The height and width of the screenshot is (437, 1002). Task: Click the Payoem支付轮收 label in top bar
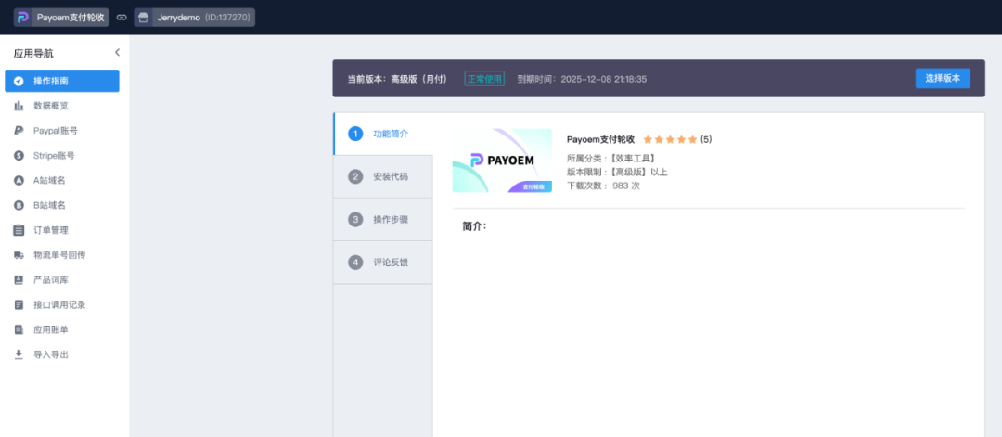[71, 18]
